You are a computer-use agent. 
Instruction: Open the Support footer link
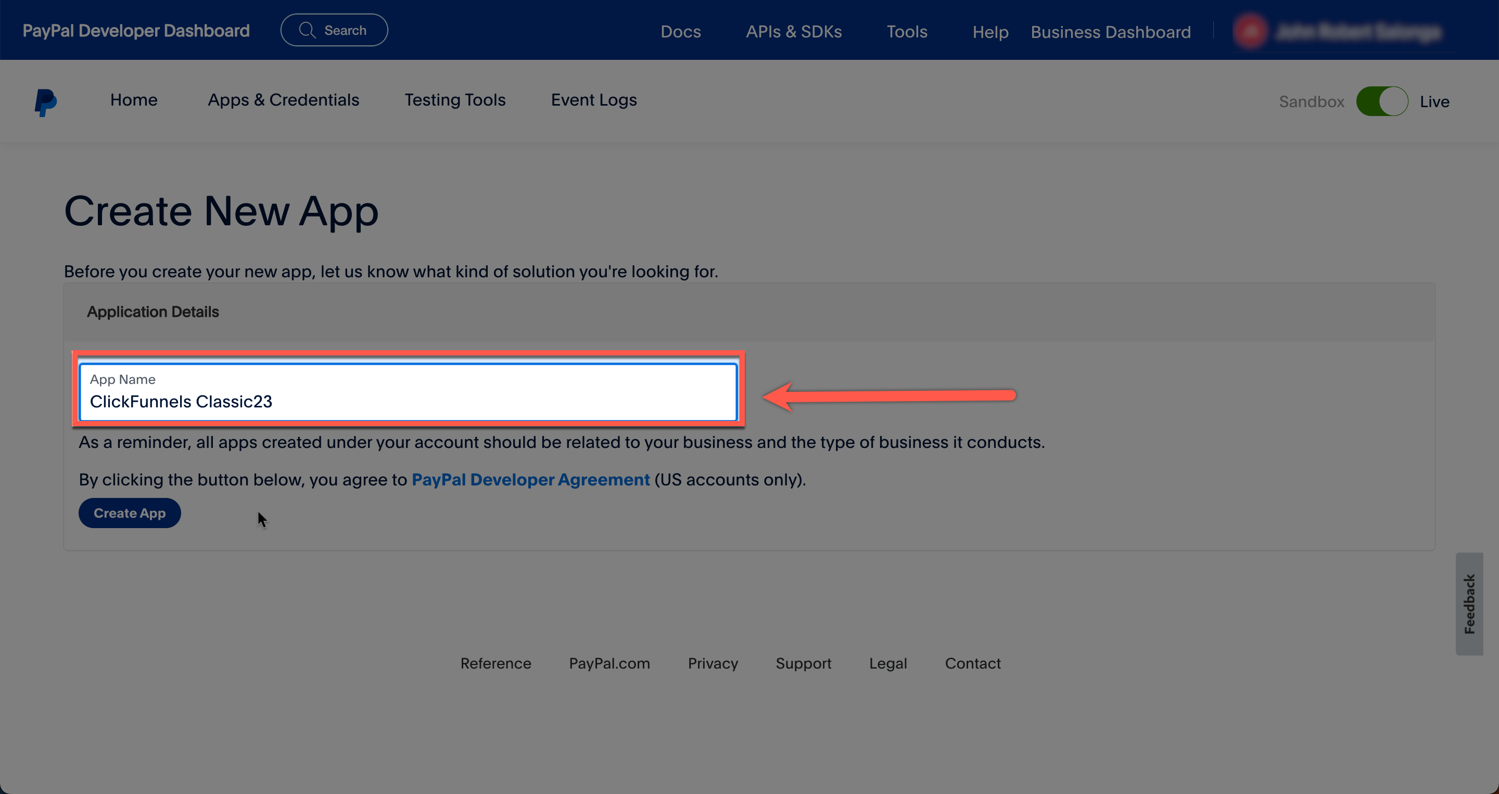click(803, 663)
